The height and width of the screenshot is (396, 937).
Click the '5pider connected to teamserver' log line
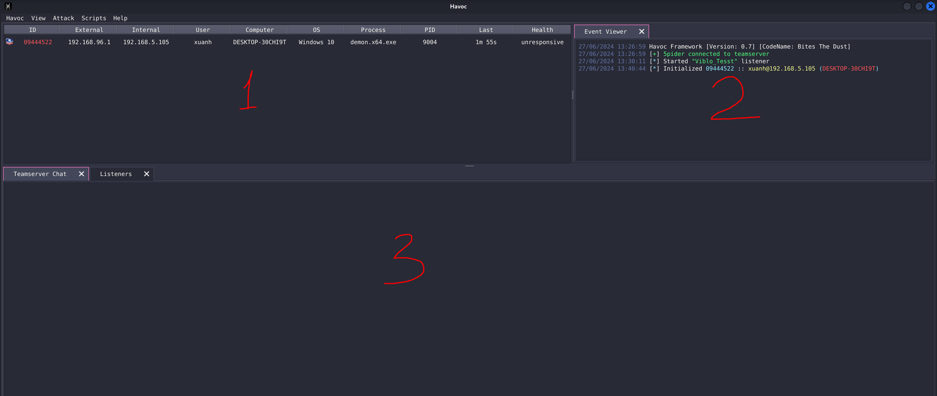[674, 54]
